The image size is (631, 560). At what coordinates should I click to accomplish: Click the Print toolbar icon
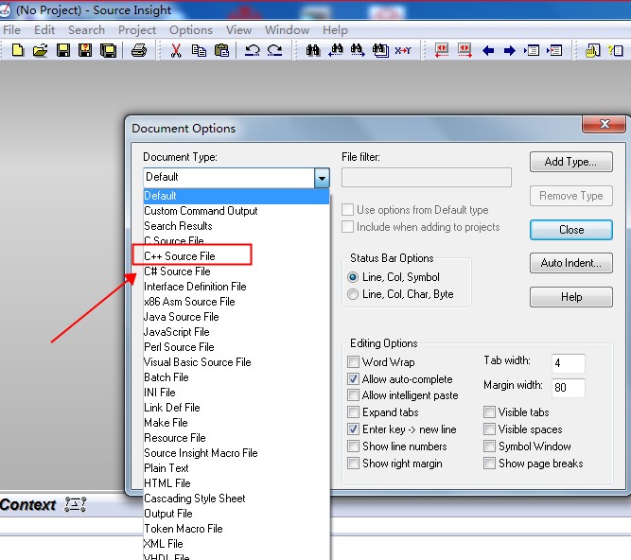139,51
